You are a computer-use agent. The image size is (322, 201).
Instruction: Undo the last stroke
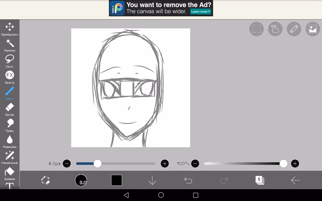pos(188,180)
